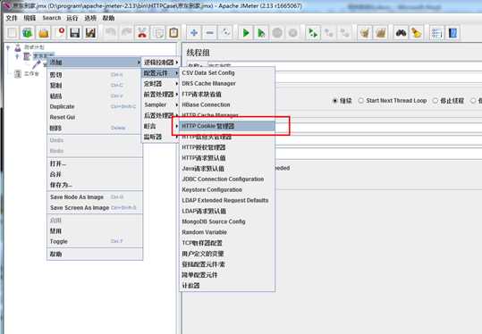Click the minus Collapse All icon

[210, 32]
